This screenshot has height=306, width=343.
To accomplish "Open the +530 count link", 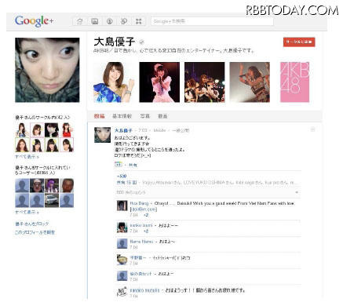I will click(x=122, y=177).
